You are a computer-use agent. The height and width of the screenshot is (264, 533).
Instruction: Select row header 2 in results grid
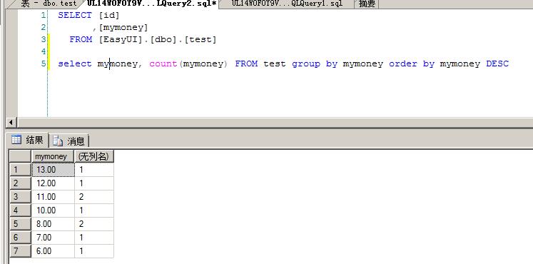pos(20,183)
